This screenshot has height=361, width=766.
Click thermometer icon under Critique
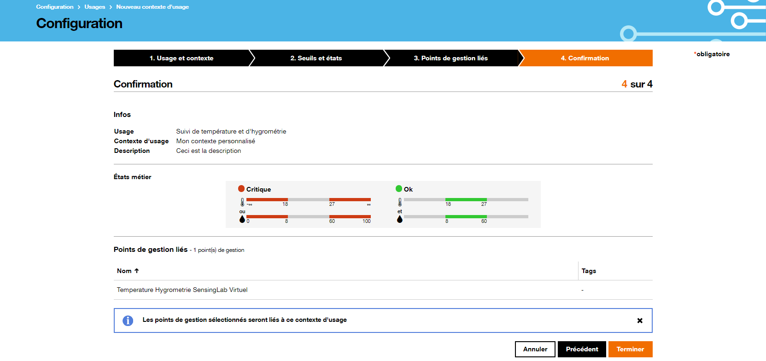(242, 202)
